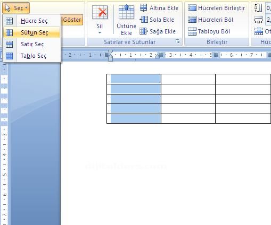Click the cell height input field
Image resolution: width=271 pixels, height=225 pixels.
coord(268,8)
